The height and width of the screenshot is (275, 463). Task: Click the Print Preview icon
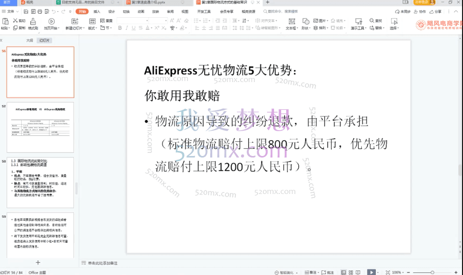(x=47, y=12)
